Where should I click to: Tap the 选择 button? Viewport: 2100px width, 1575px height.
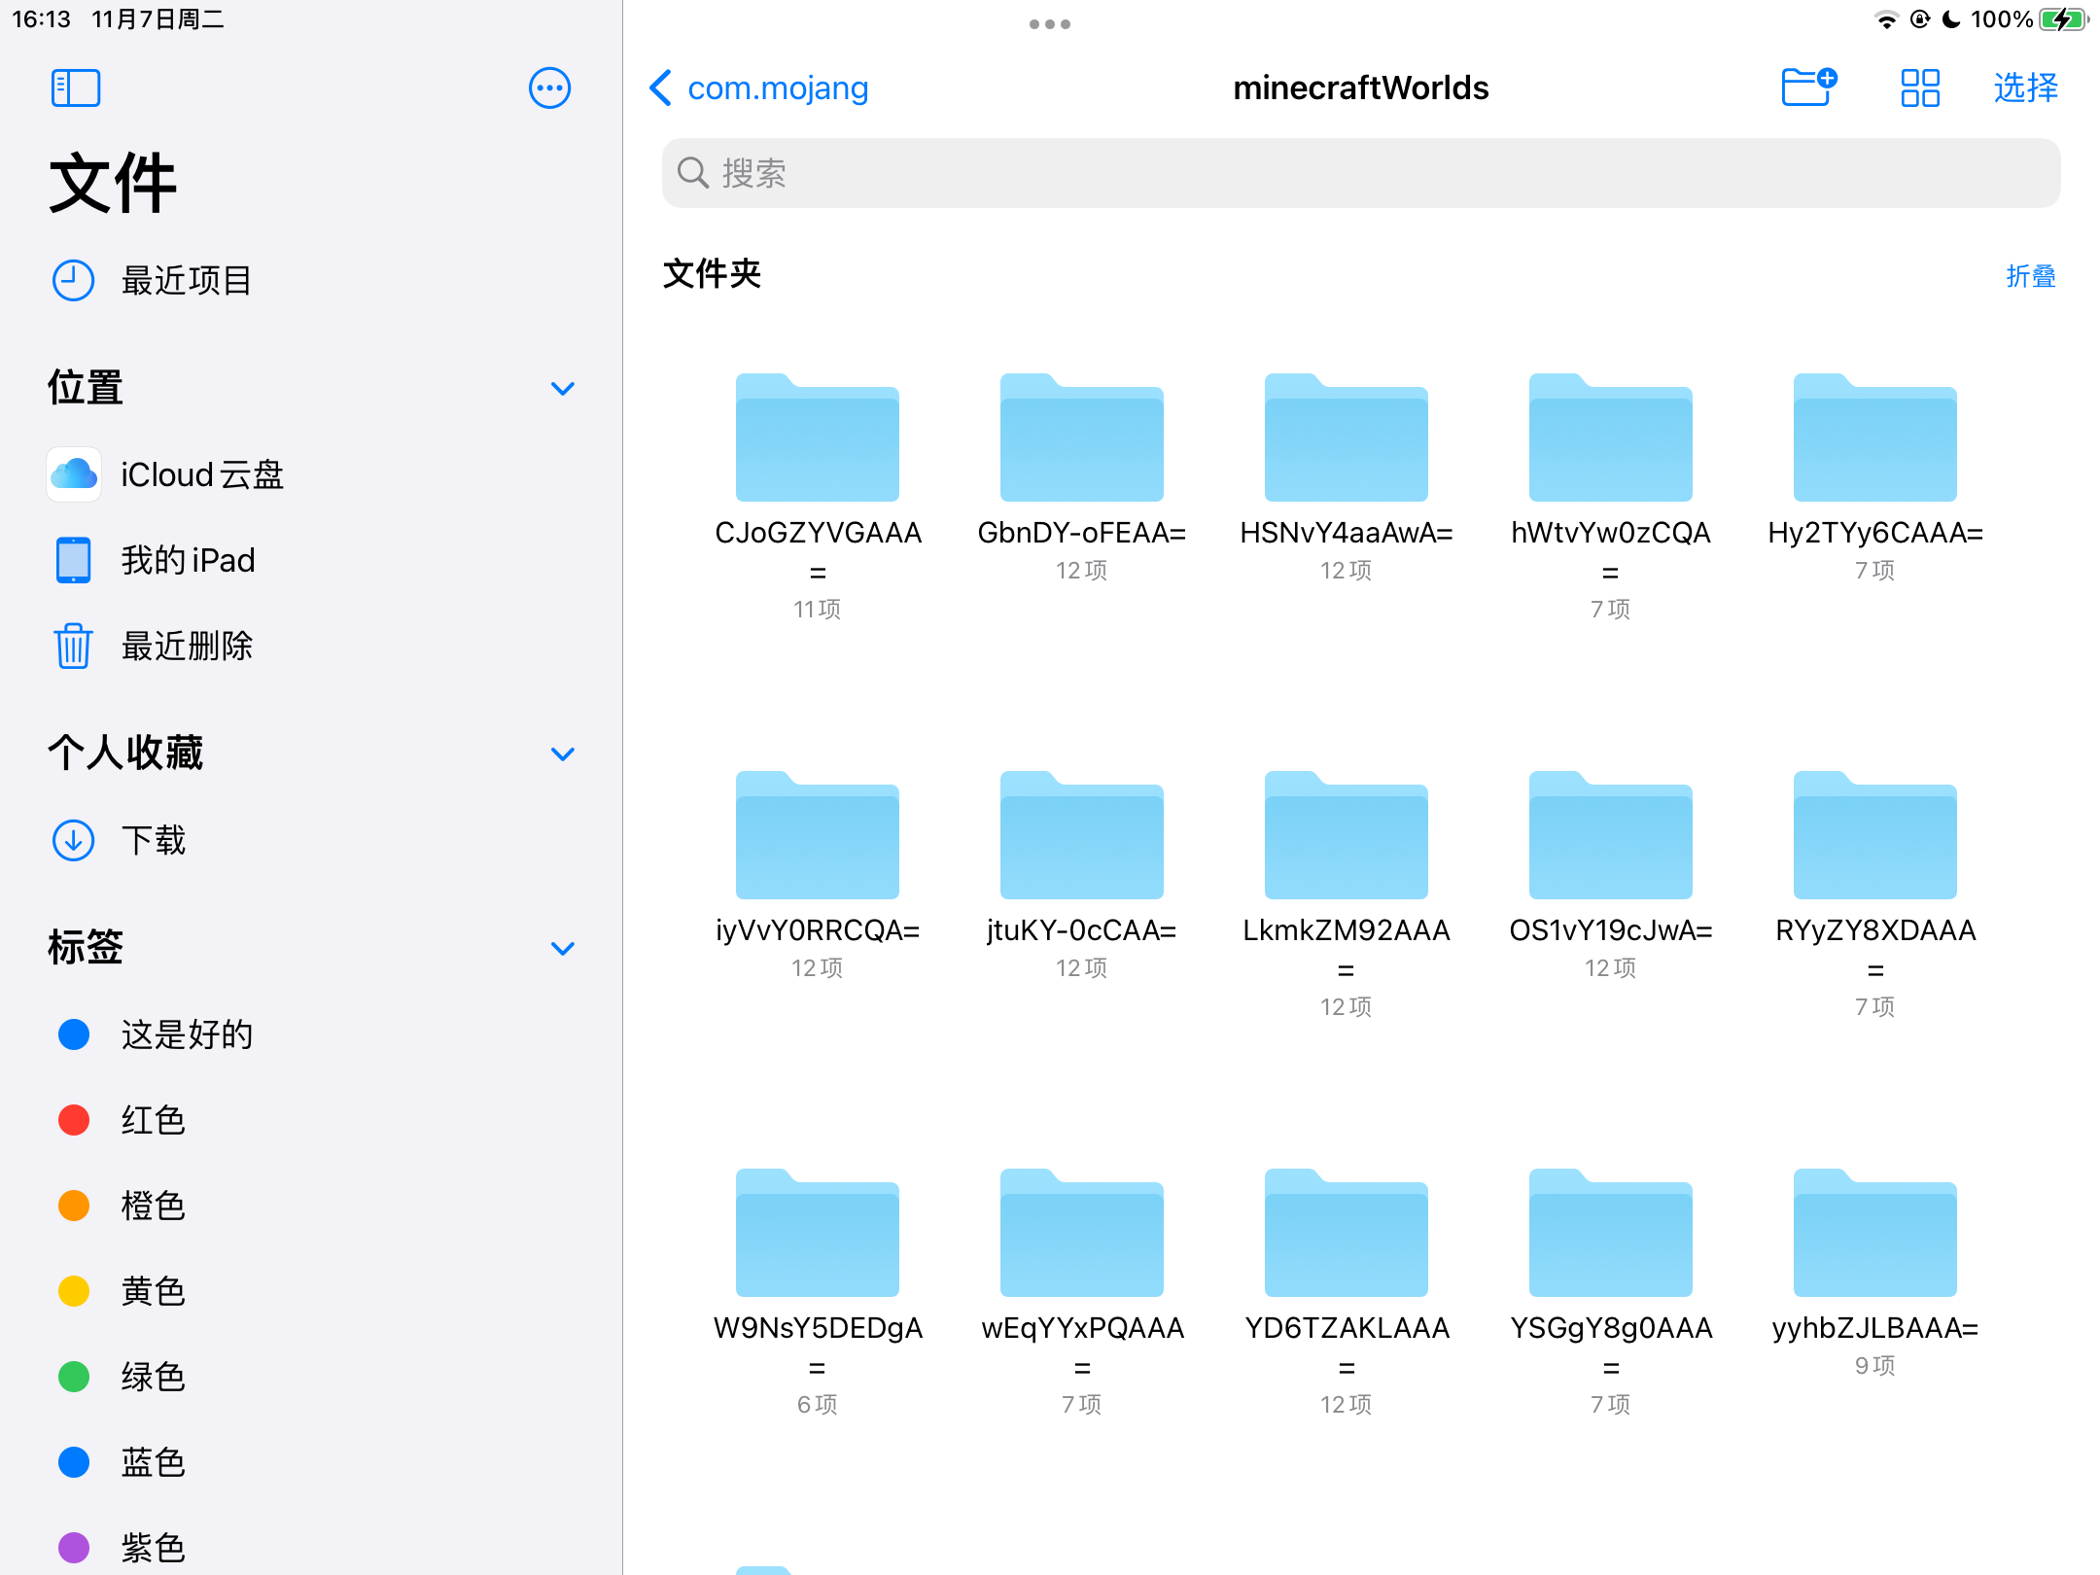click(2026, 87)
